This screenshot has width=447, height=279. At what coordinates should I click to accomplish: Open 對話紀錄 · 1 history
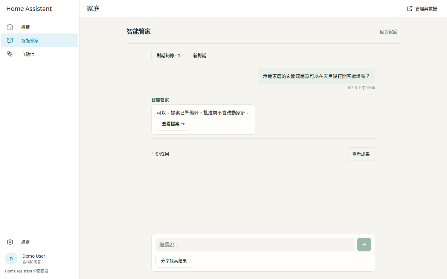(168, 55)
